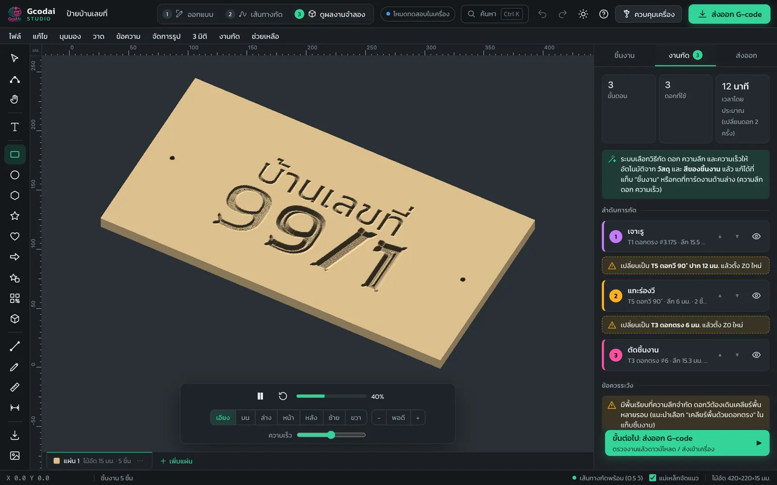This screenshot has width=777, height=485.
Task: Select the Polygon shape tool
Action: [x=15, y=195]
